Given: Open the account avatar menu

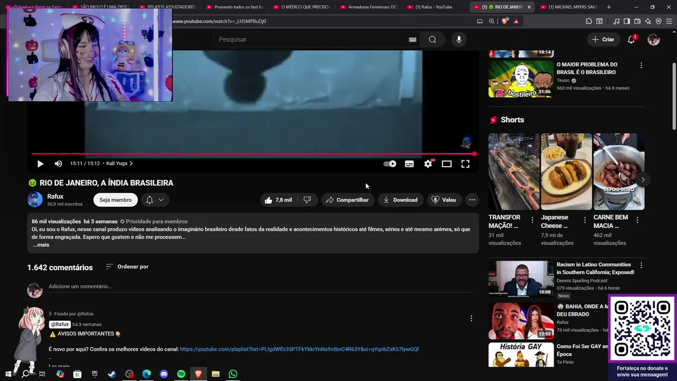Looking at the screenshot, I should point(654,40).
